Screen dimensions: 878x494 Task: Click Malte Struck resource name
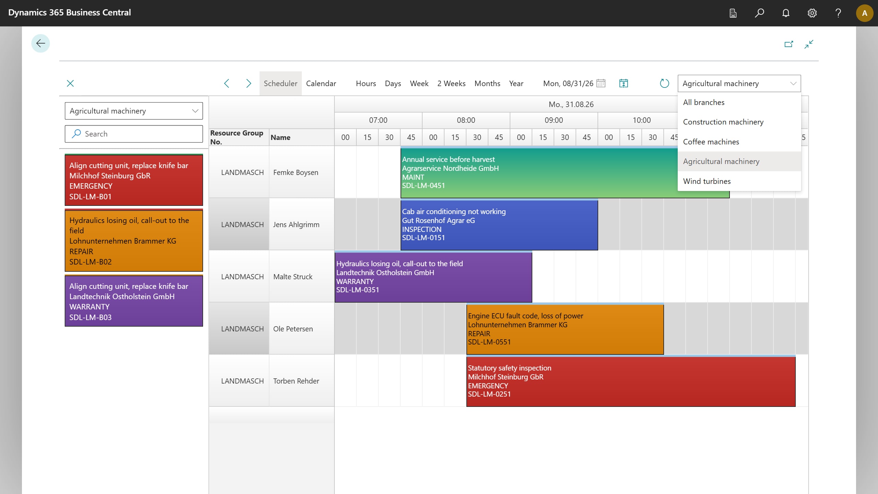click(293, 277)
